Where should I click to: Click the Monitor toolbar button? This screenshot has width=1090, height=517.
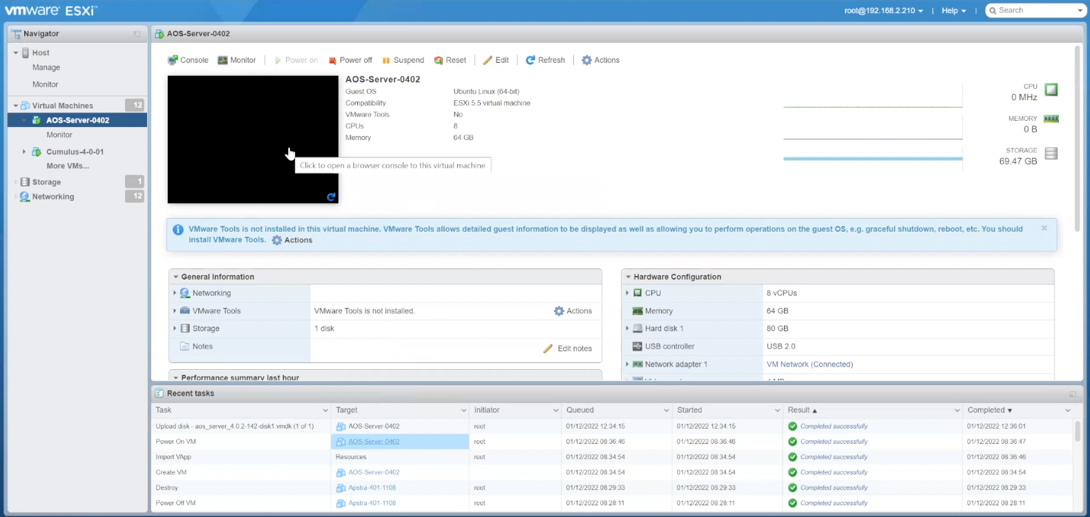(x=237, y=60)
